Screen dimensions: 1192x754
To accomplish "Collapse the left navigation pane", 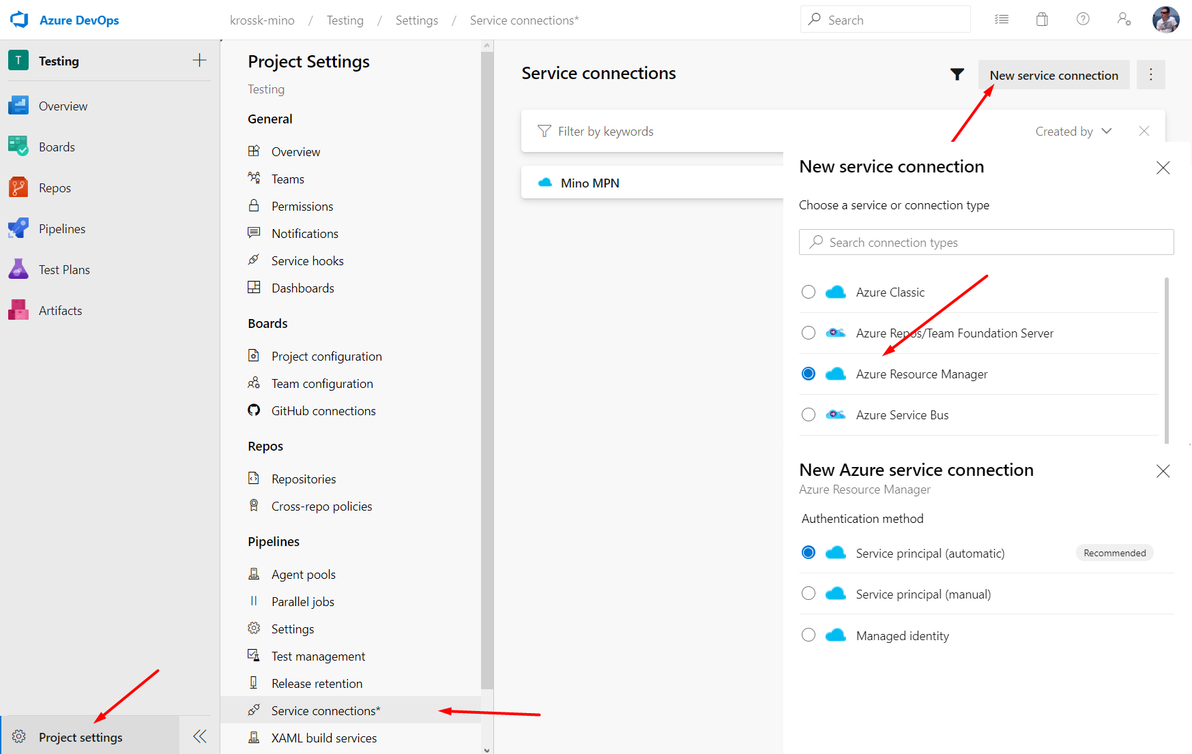I will tap(199, 736).
